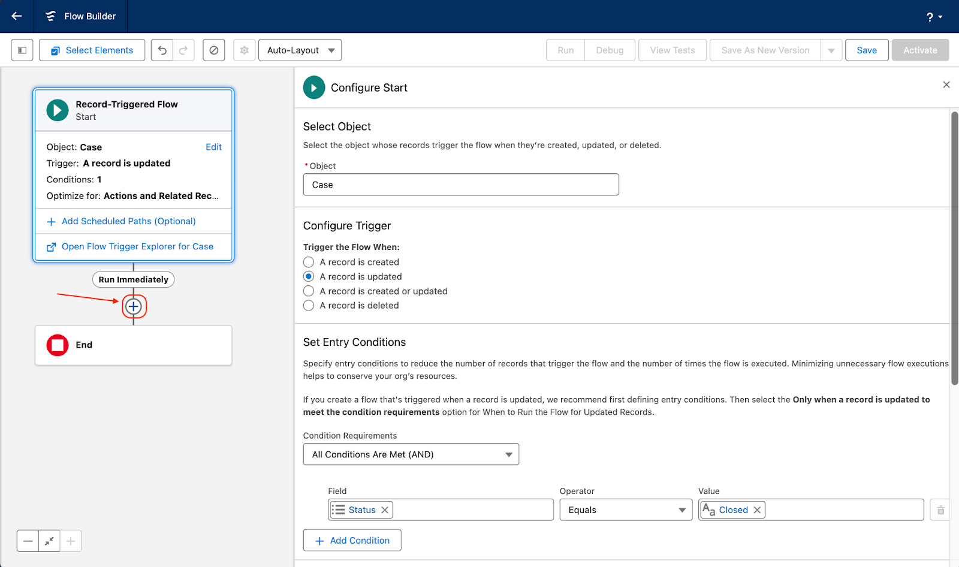Select 'A record is created' option
959x567 pixels.
[x=309, y=262]
